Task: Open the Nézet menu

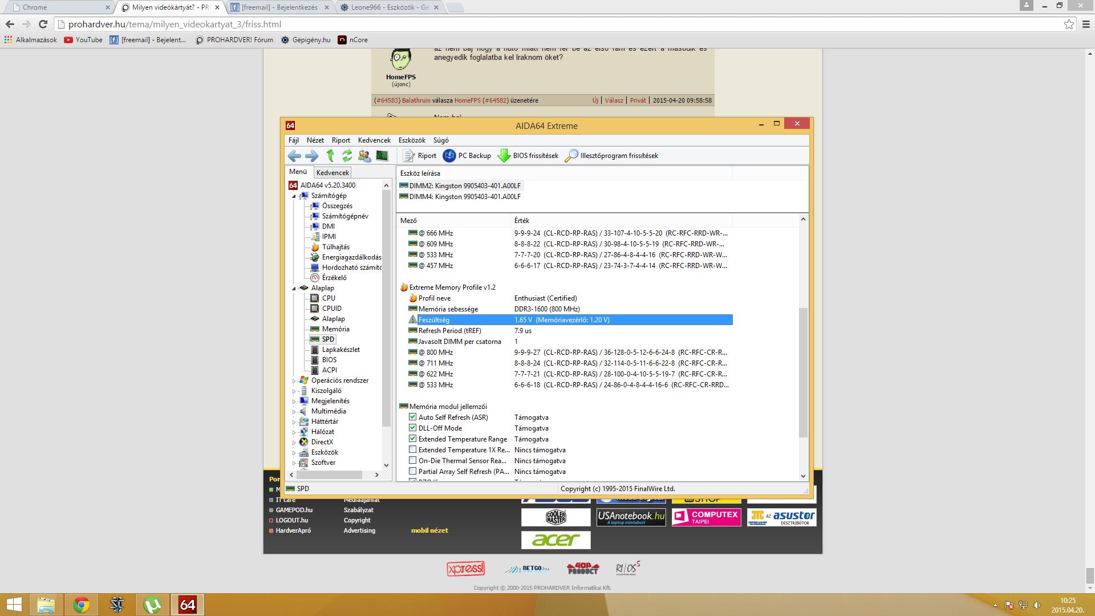Action: (315, 140)
